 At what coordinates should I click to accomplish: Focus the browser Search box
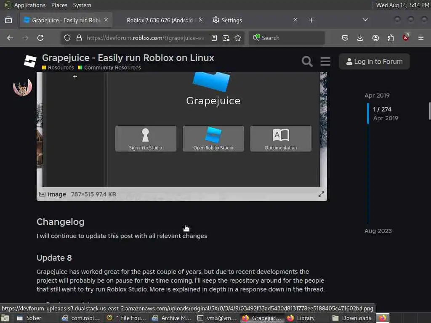click(287, 38)
